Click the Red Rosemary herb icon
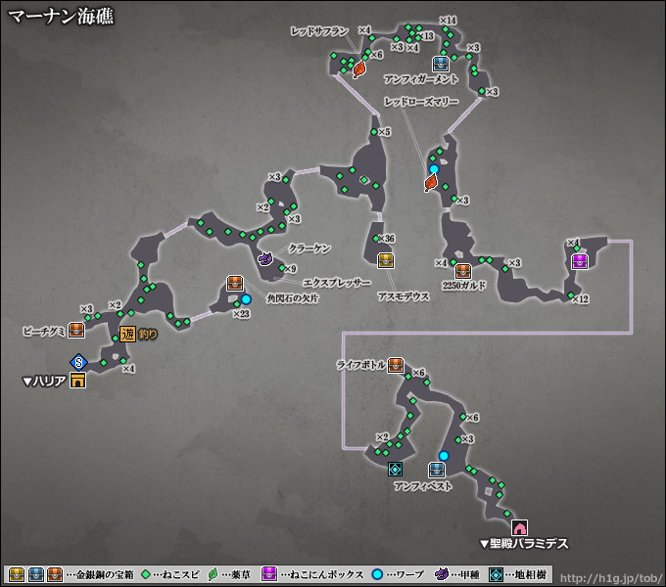666x587 pixels. coord(431,183)
